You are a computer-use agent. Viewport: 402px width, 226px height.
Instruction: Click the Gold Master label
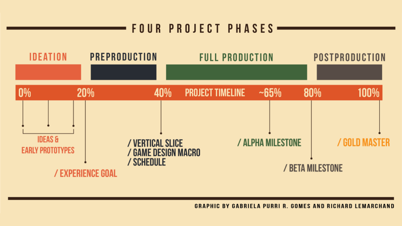pos(364,143)
